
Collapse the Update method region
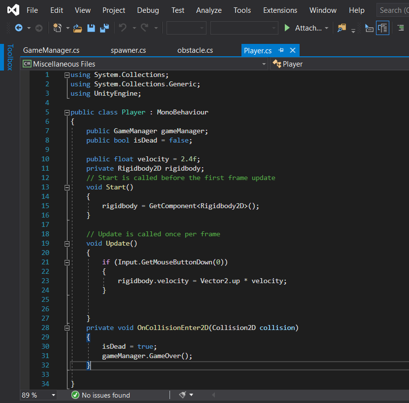coord(67,244)
